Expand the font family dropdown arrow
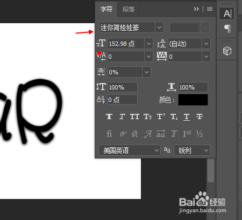Screen dimensions: 242x220 (x=159, y=27)
